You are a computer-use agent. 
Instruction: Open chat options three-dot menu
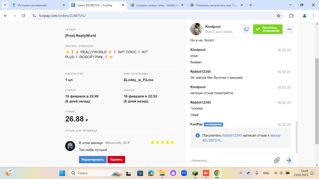pyautogui.click(x=289, y=29)
